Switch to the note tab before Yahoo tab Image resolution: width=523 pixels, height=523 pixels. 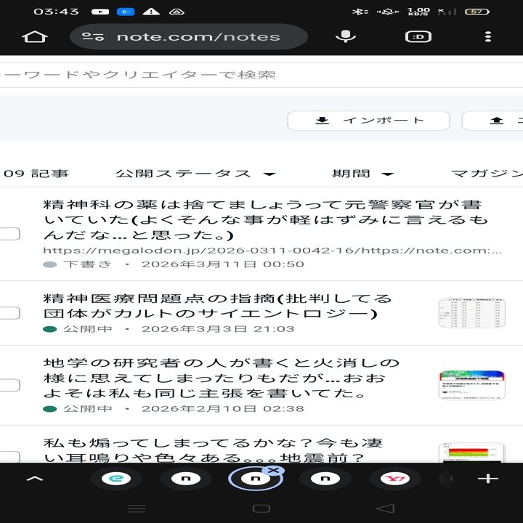(x=325, y=479)
